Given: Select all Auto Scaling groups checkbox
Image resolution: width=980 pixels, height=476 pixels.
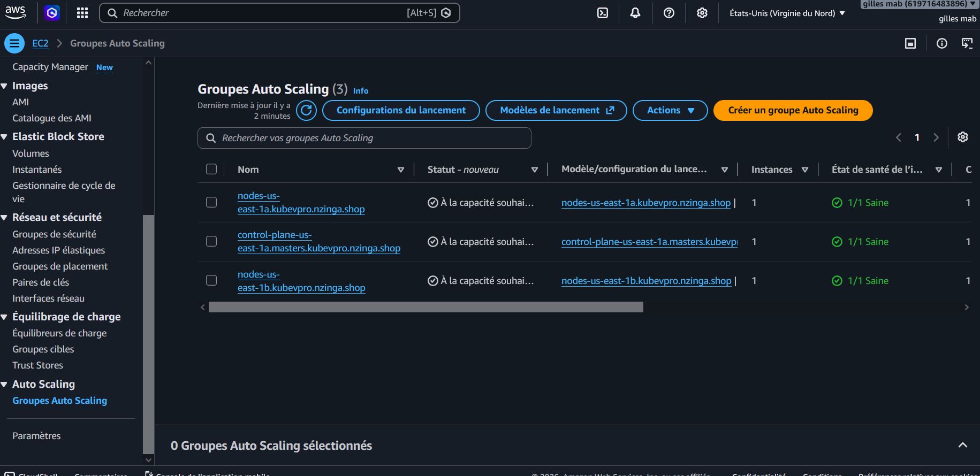Looking at the screenshot, I should (211, 169).
